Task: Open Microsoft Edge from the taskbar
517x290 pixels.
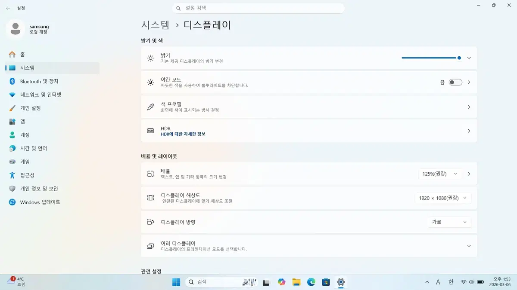Action: tap(311, 282)
